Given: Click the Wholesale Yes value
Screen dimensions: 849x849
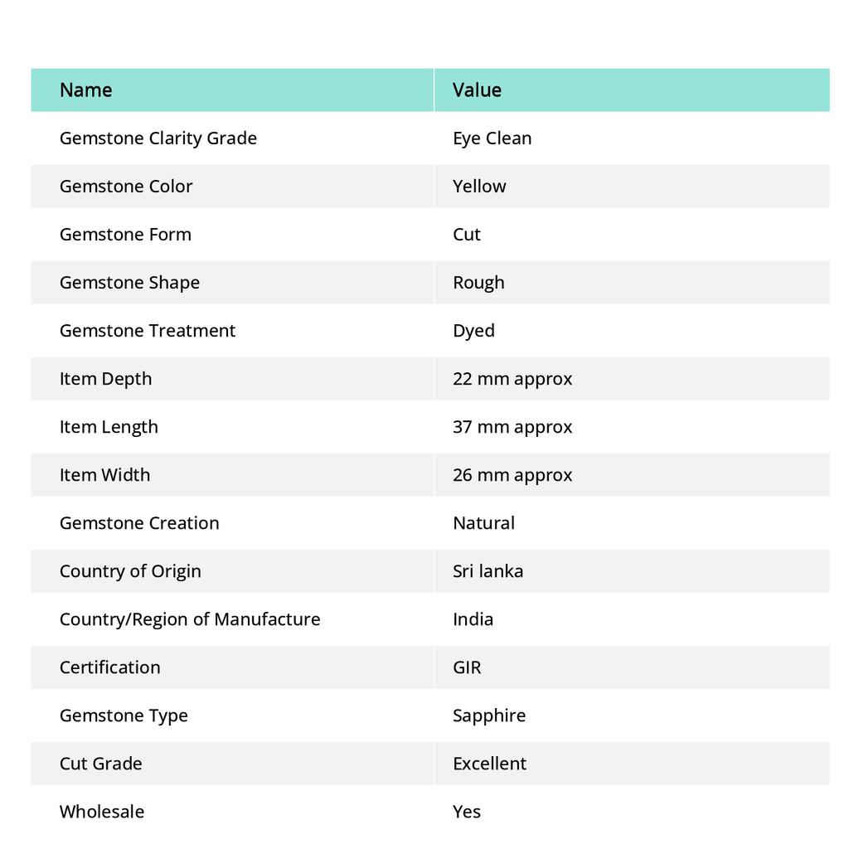Looking at the screenshot, I should (467, 811).
